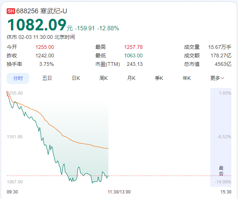Click the 总市值 market cap value
Image resolution: width=238 pixels, height=199 pixels.
pyautogui.click(x=224, y=64)
